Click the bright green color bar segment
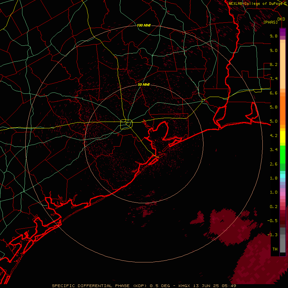 tap(283, 155)
